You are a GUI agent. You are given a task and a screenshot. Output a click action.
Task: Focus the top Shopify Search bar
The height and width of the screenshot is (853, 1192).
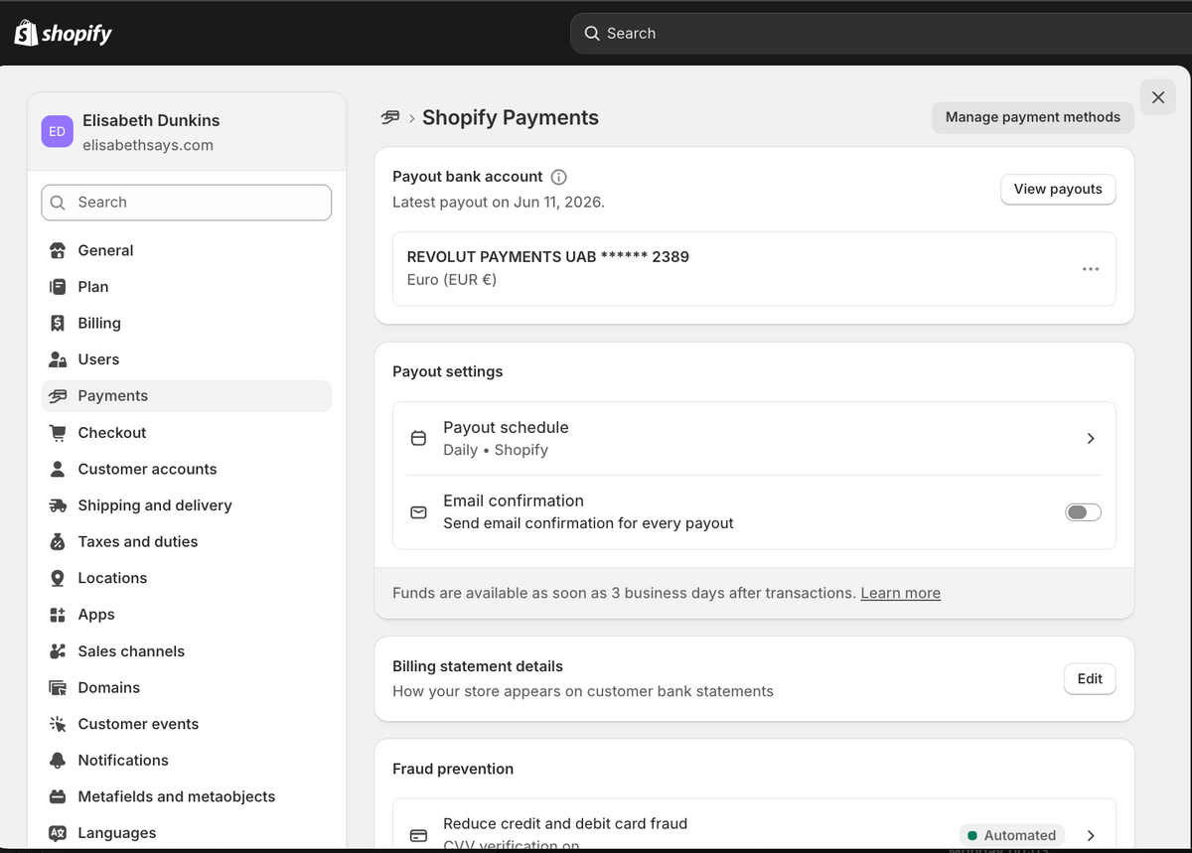(x=881, y=33)
